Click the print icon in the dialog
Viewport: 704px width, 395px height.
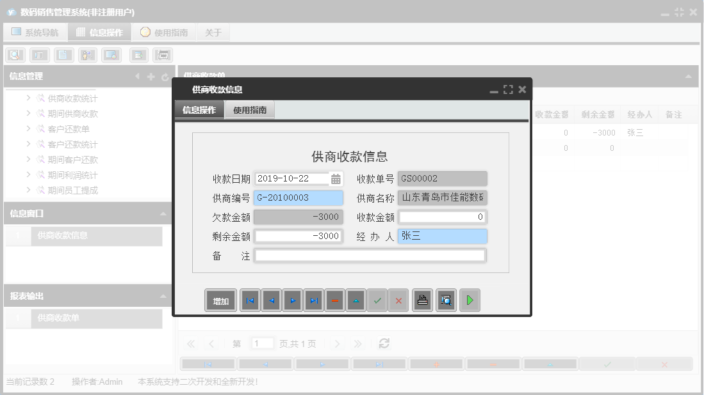[422, 300]
